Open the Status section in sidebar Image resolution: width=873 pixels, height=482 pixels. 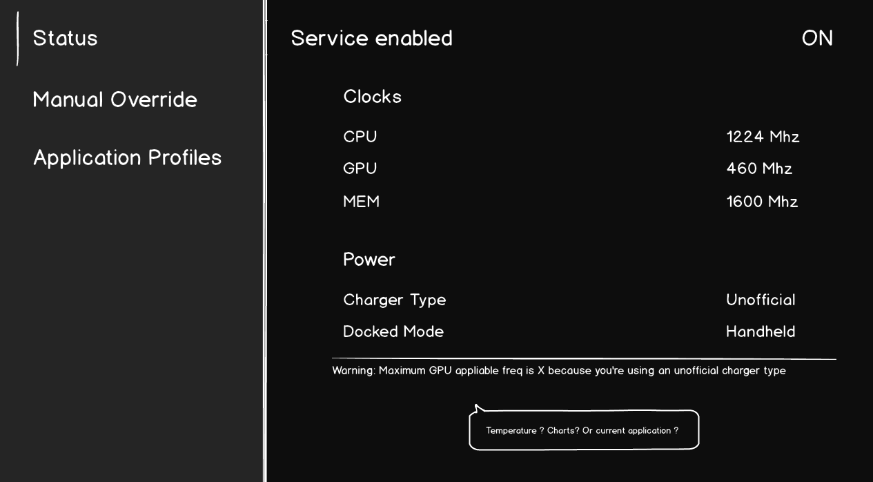click(x=66, y=38)
